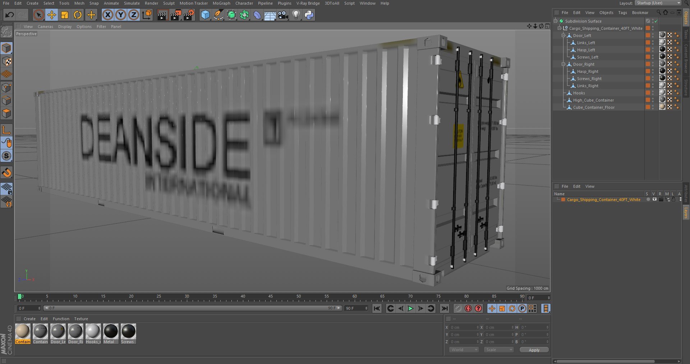The width and height of the screenshot is (690, 364).
Task: Collapse the Subdivision Surface tree
Action: pos(556,21)
